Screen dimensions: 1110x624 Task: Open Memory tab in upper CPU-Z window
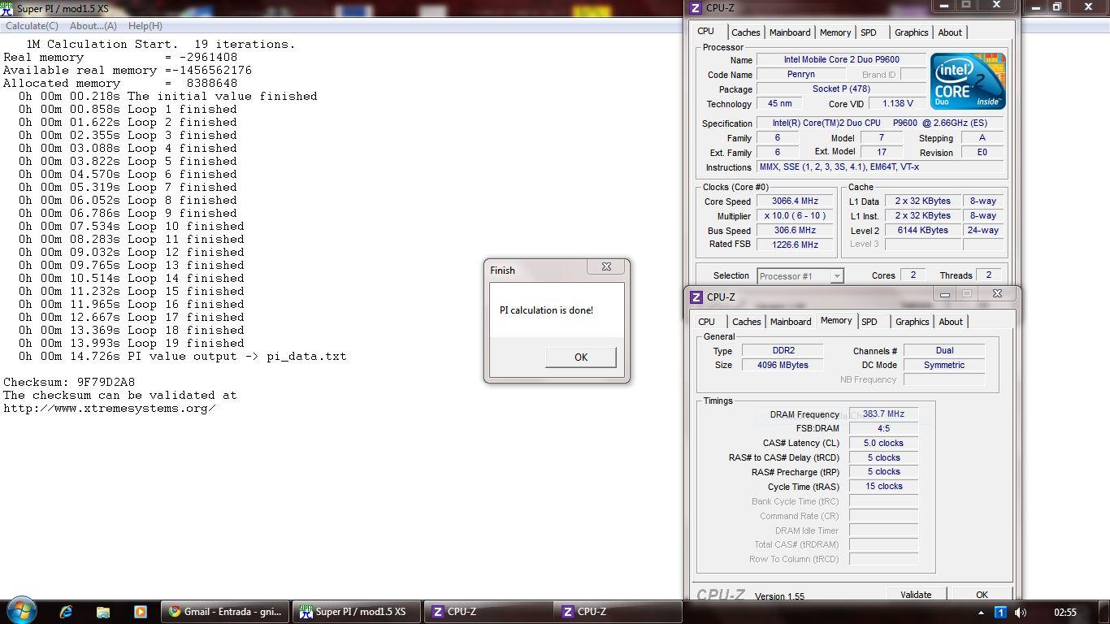(835, 32)
